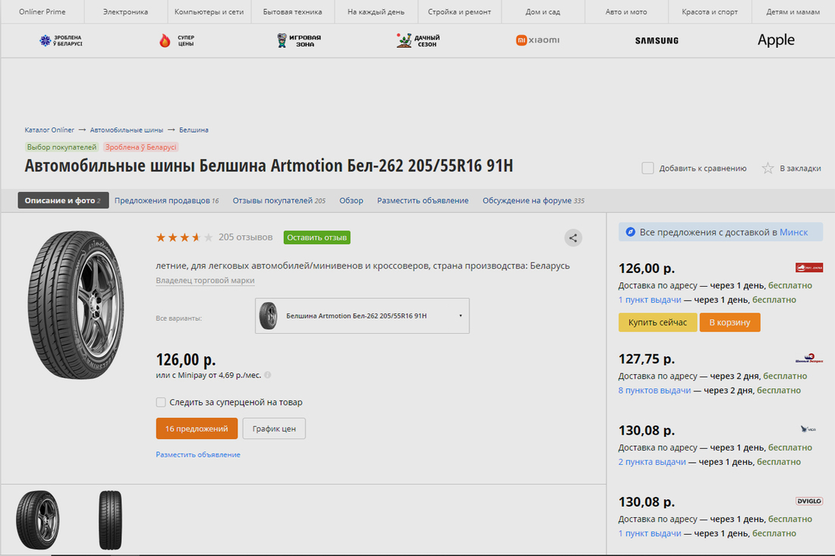This screenshot has height=556, width=835.
Task: Open the 2 пункта выдачи link
Action: coord(652,462)
